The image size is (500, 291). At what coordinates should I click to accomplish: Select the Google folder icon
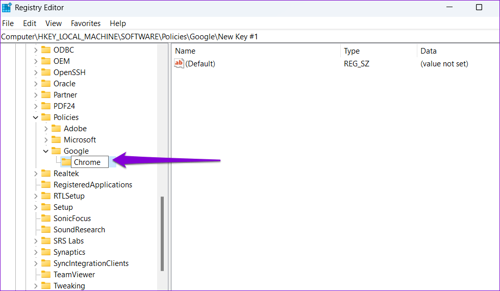(x=56, y=151)
